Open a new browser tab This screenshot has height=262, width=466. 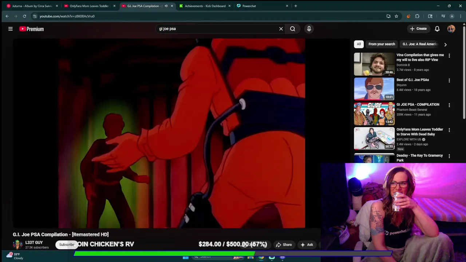pos(296,6)
